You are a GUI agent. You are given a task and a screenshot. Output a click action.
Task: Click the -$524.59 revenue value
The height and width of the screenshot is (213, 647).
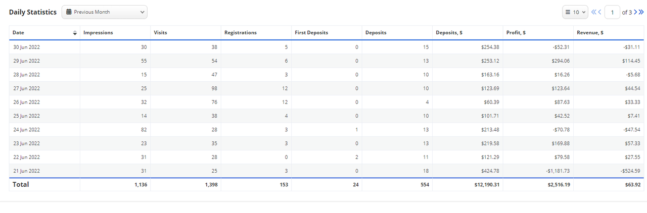point(630,171)
